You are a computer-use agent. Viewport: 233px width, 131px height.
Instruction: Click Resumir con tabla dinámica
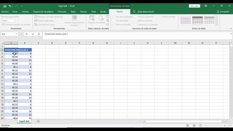pos(49,17)
